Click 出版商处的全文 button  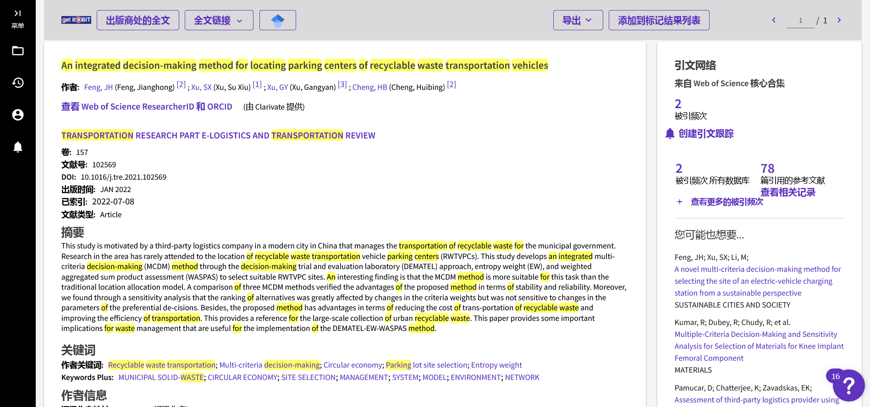[138, 20]
